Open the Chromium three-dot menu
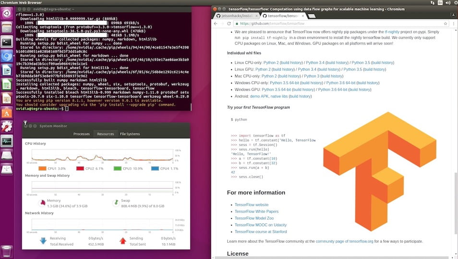This screenshot has width=458, height=259. [x=454, y=24]
